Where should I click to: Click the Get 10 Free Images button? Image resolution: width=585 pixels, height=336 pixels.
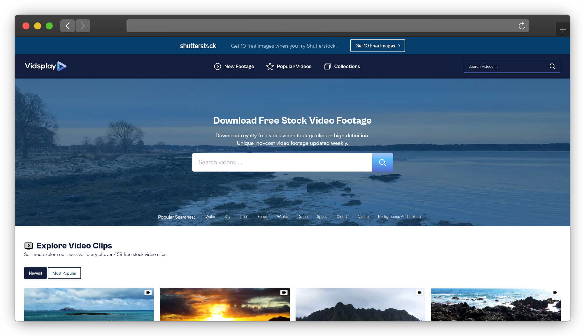point(377,46)
